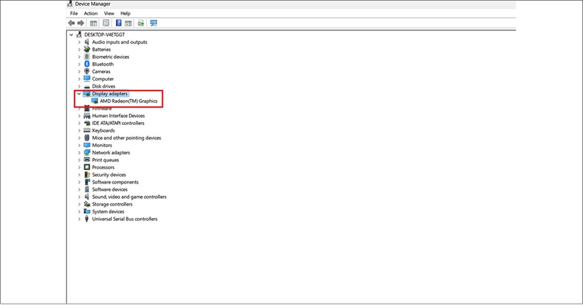Click the Processors chip icon
This screenshot has width=583, height=305.
pos(87,168)
